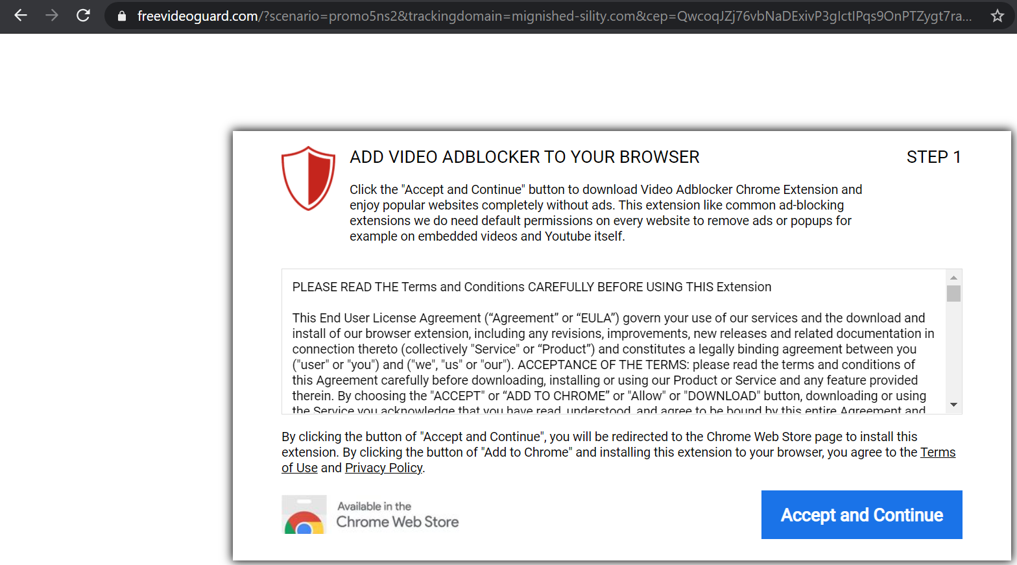
Task: Click the "Add Video Adblocker to Your Browser" heading
Action: click(524, 157)
